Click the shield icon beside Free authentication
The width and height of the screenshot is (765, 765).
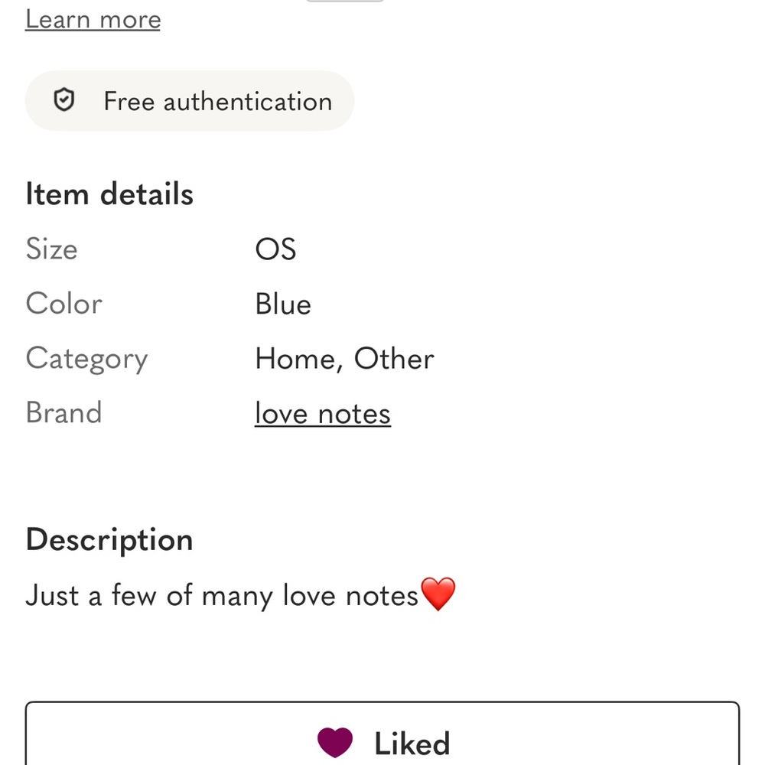65,100
